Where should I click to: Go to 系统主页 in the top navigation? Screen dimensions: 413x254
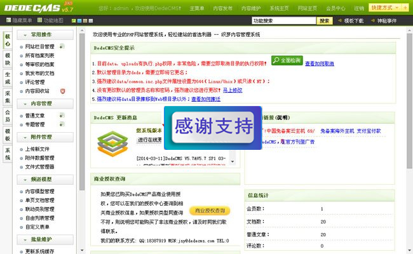[279, 8]
